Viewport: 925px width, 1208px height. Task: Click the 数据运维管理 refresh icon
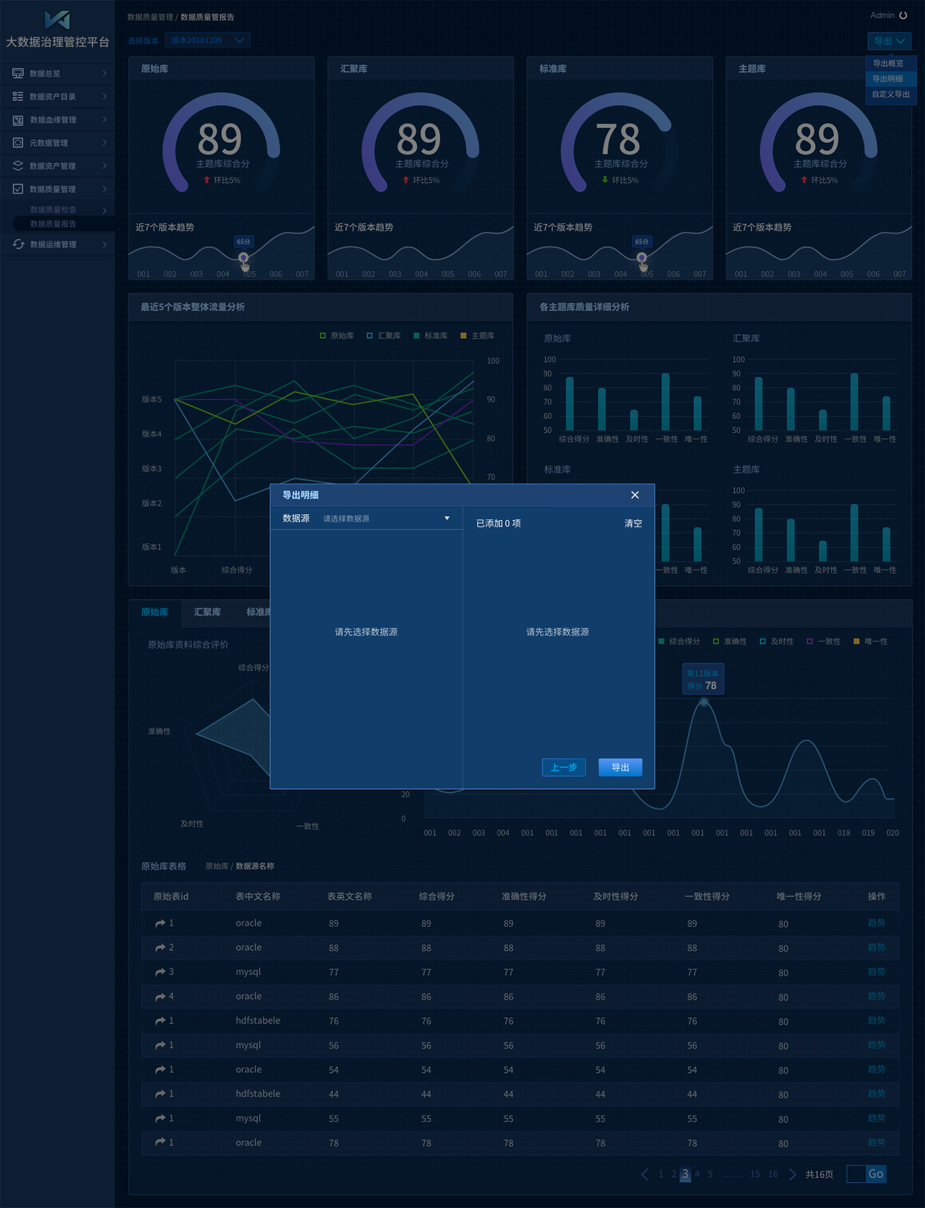(x=18, y=244)
